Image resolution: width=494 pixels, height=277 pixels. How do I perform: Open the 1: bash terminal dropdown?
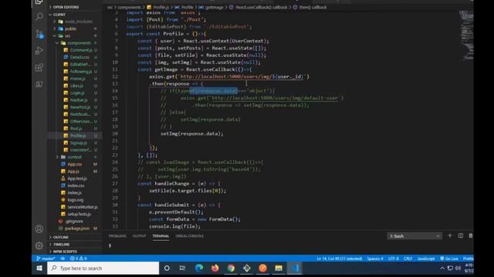(x=414, y=236)
